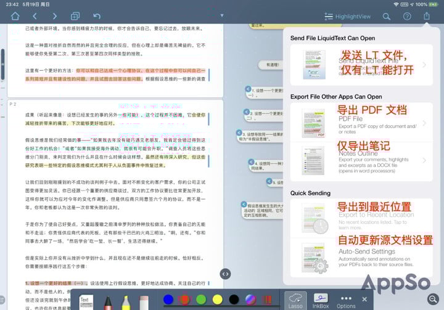Pick the black ink color
The width and height of the screenshot is (444, 310).
pos(234,300)
